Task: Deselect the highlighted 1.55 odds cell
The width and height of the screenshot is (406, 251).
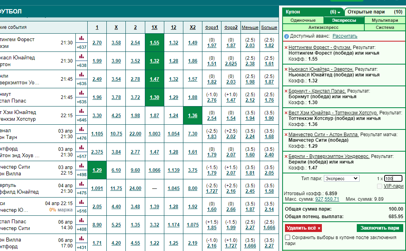Action: click(x=154, y=43)
